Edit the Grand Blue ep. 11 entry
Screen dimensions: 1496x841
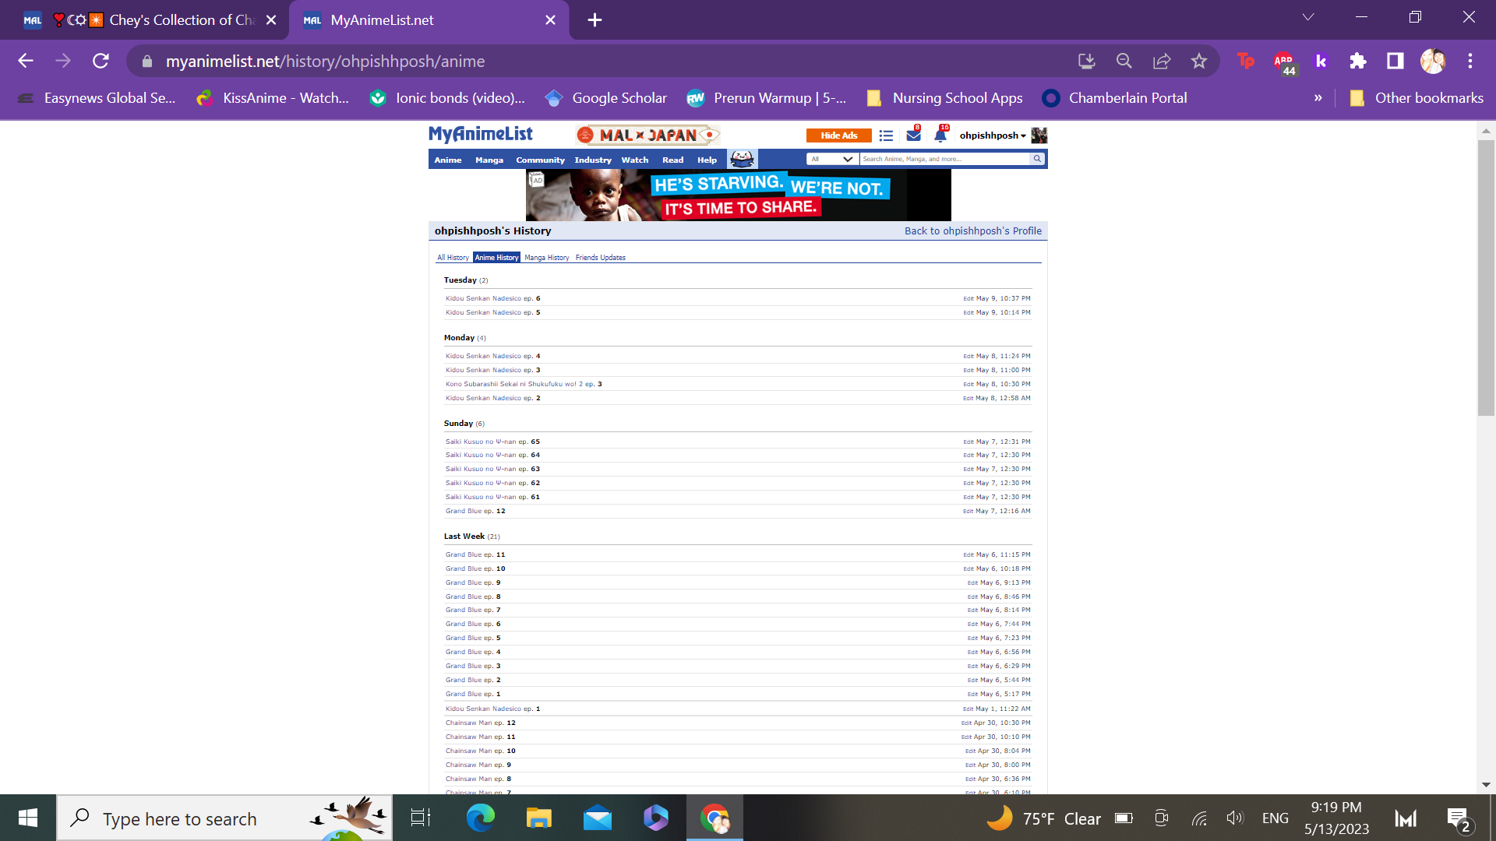click(969, 555)
